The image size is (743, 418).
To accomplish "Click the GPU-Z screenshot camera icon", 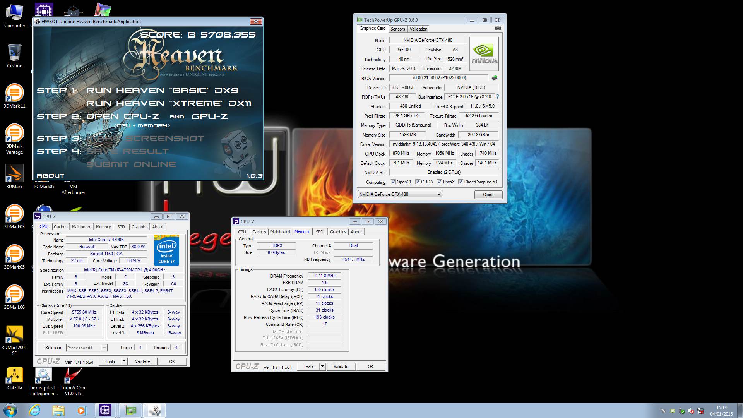I will click(498, 28).
